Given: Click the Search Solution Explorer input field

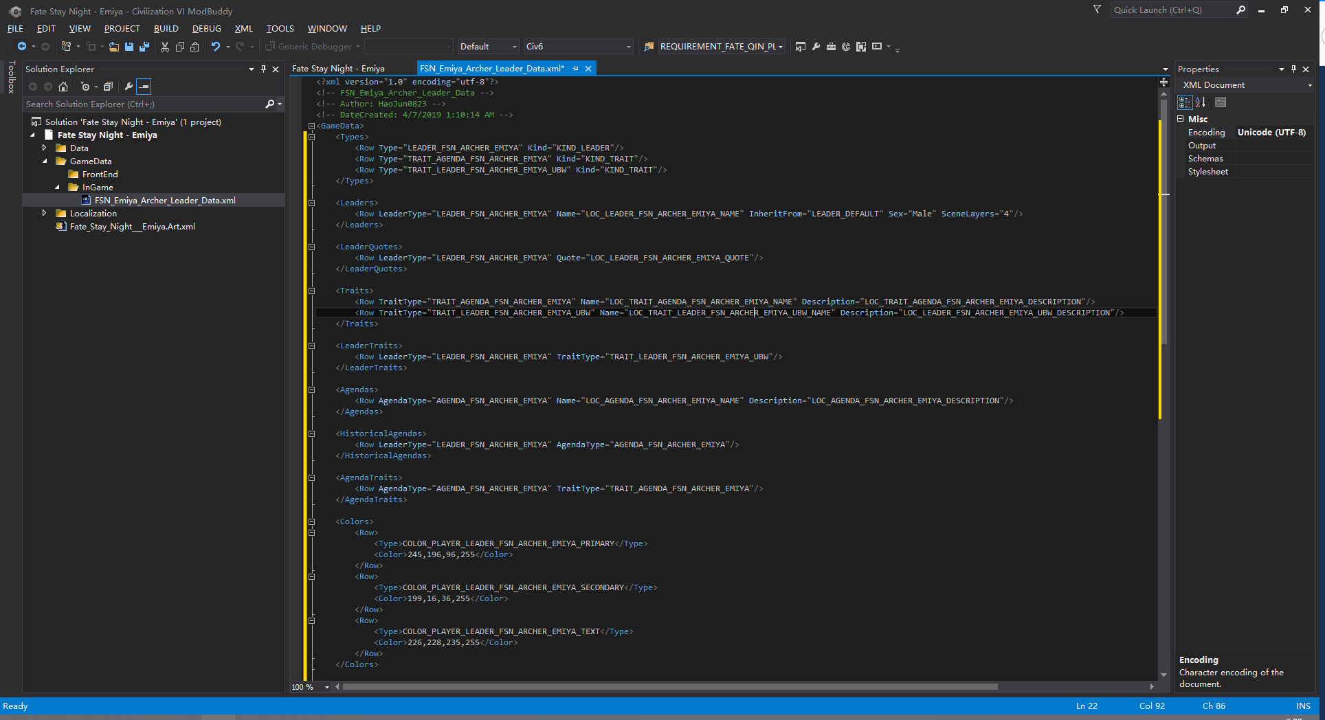Looking at the screenshot, I should (x=143, y=104).
